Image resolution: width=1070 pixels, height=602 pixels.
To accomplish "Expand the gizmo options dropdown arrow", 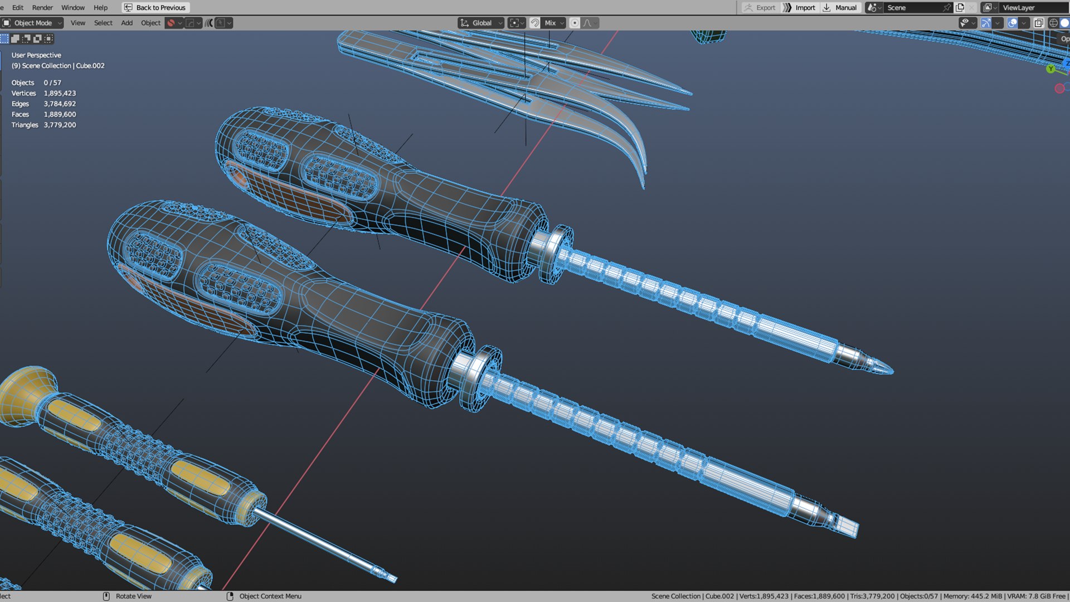I will 998,23.
